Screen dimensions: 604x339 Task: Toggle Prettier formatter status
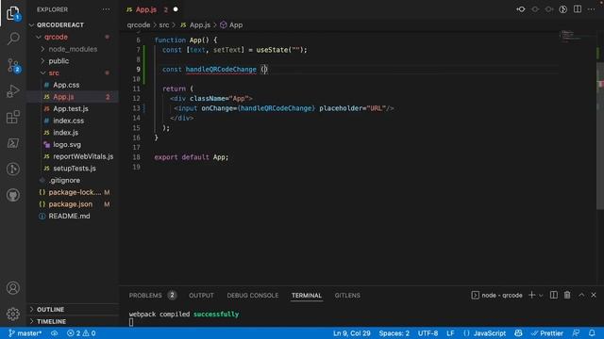click(x=547, y=333)
